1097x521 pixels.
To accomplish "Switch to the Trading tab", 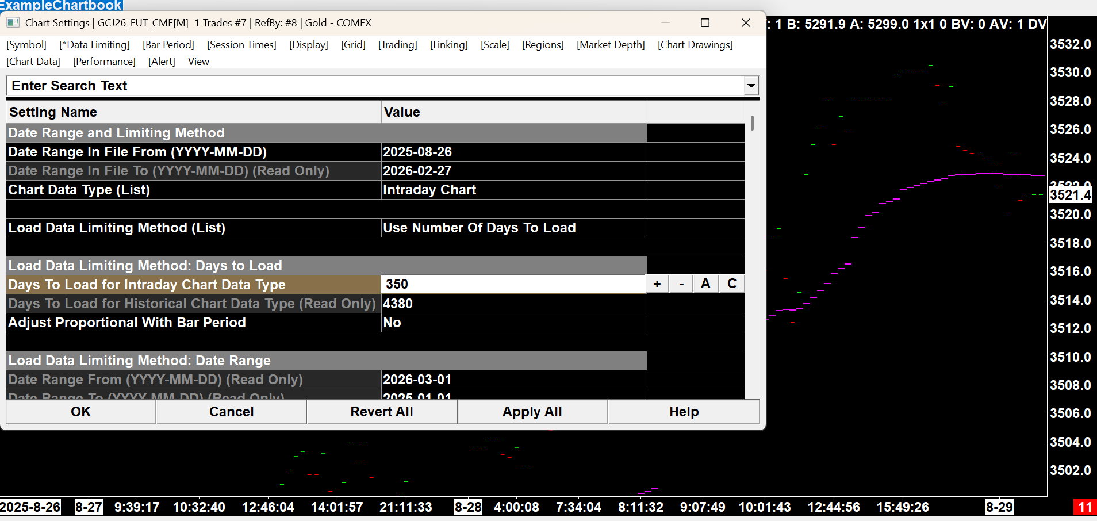I will (398, 45).
